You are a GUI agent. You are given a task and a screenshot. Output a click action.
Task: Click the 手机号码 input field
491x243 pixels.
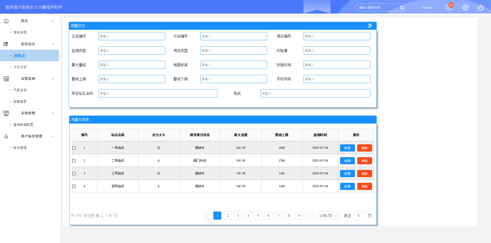[337, 79]
